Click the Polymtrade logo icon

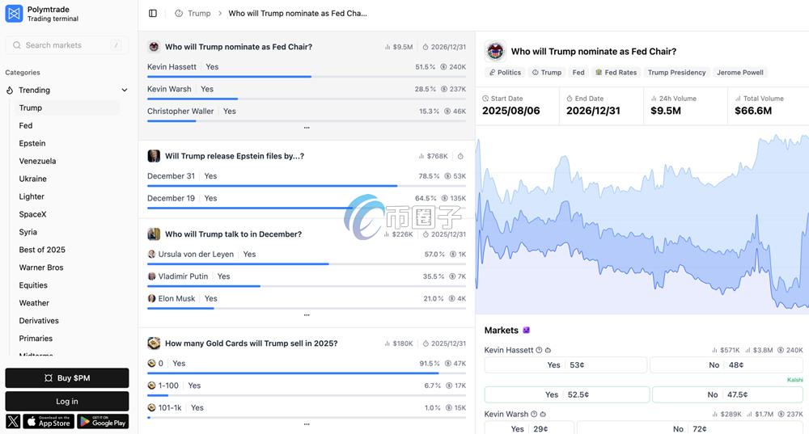click(14, 14)
